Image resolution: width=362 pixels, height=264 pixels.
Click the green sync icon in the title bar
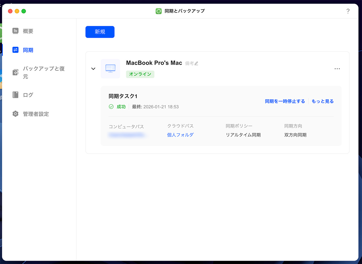(x=158, y=11)
